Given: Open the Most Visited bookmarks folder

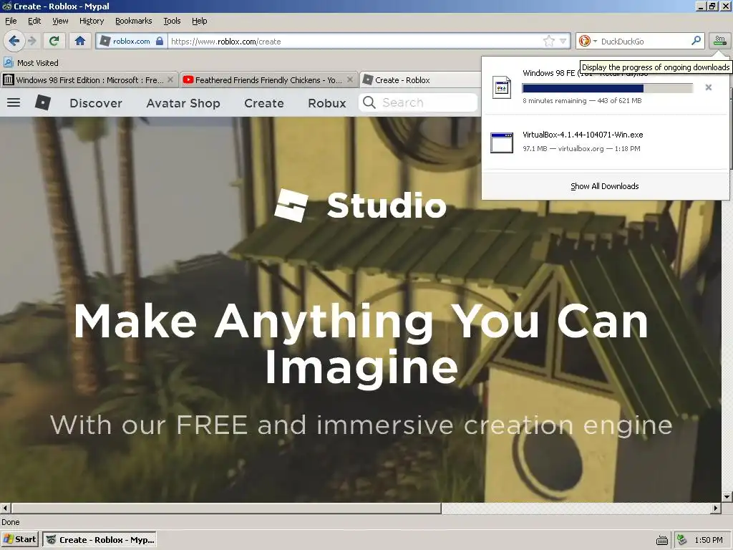Looking at the screenshot, I should (x=31, y=63).
